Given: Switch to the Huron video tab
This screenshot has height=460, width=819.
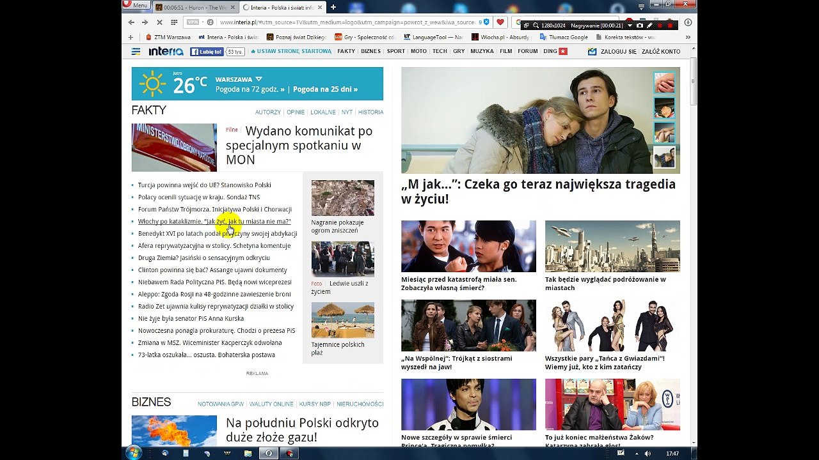Looking at the screenshot, I should [195, 7].
